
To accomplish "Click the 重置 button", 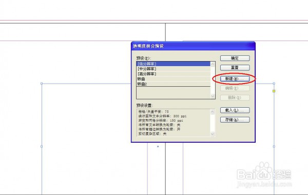I will pos(235,68).
